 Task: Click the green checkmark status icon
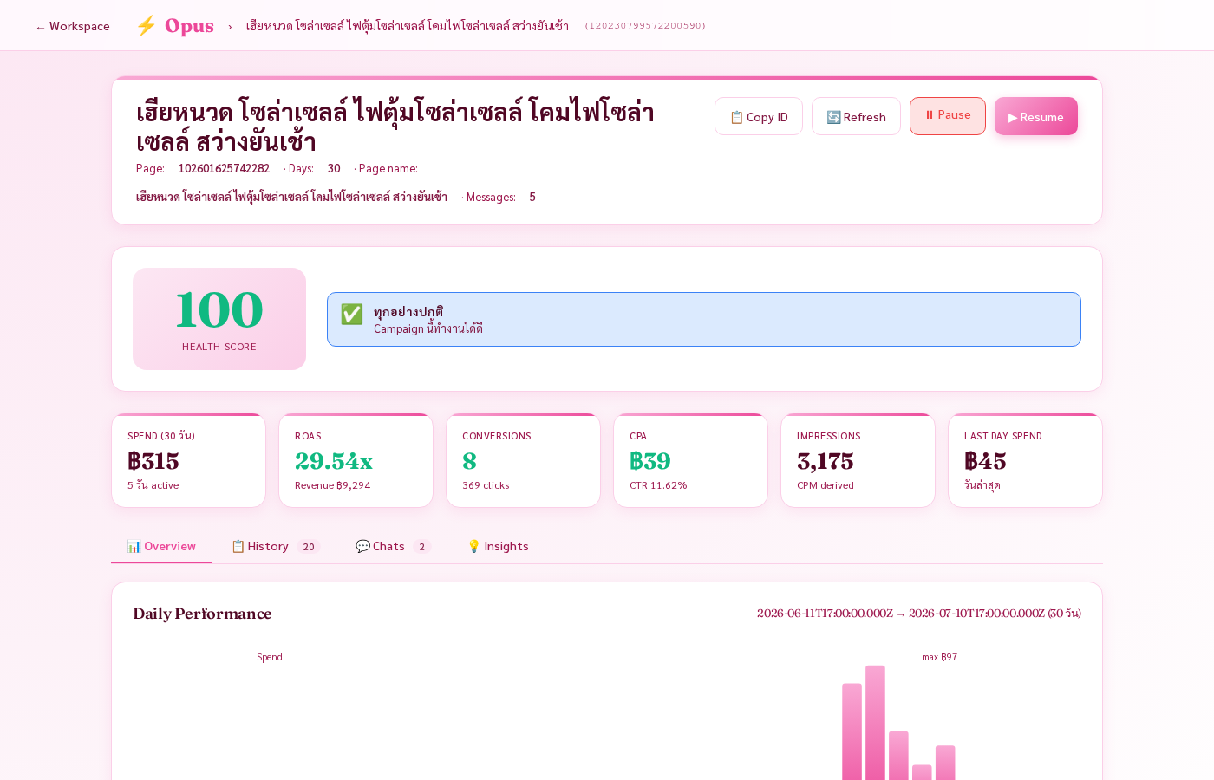click(352, 314)
